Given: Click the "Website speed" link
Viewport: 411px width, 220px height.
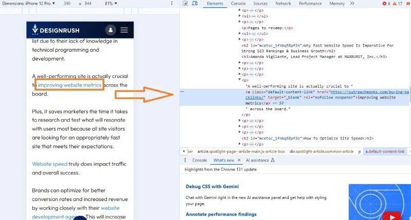Looking at the screenshot, I should tap(49, 164).
